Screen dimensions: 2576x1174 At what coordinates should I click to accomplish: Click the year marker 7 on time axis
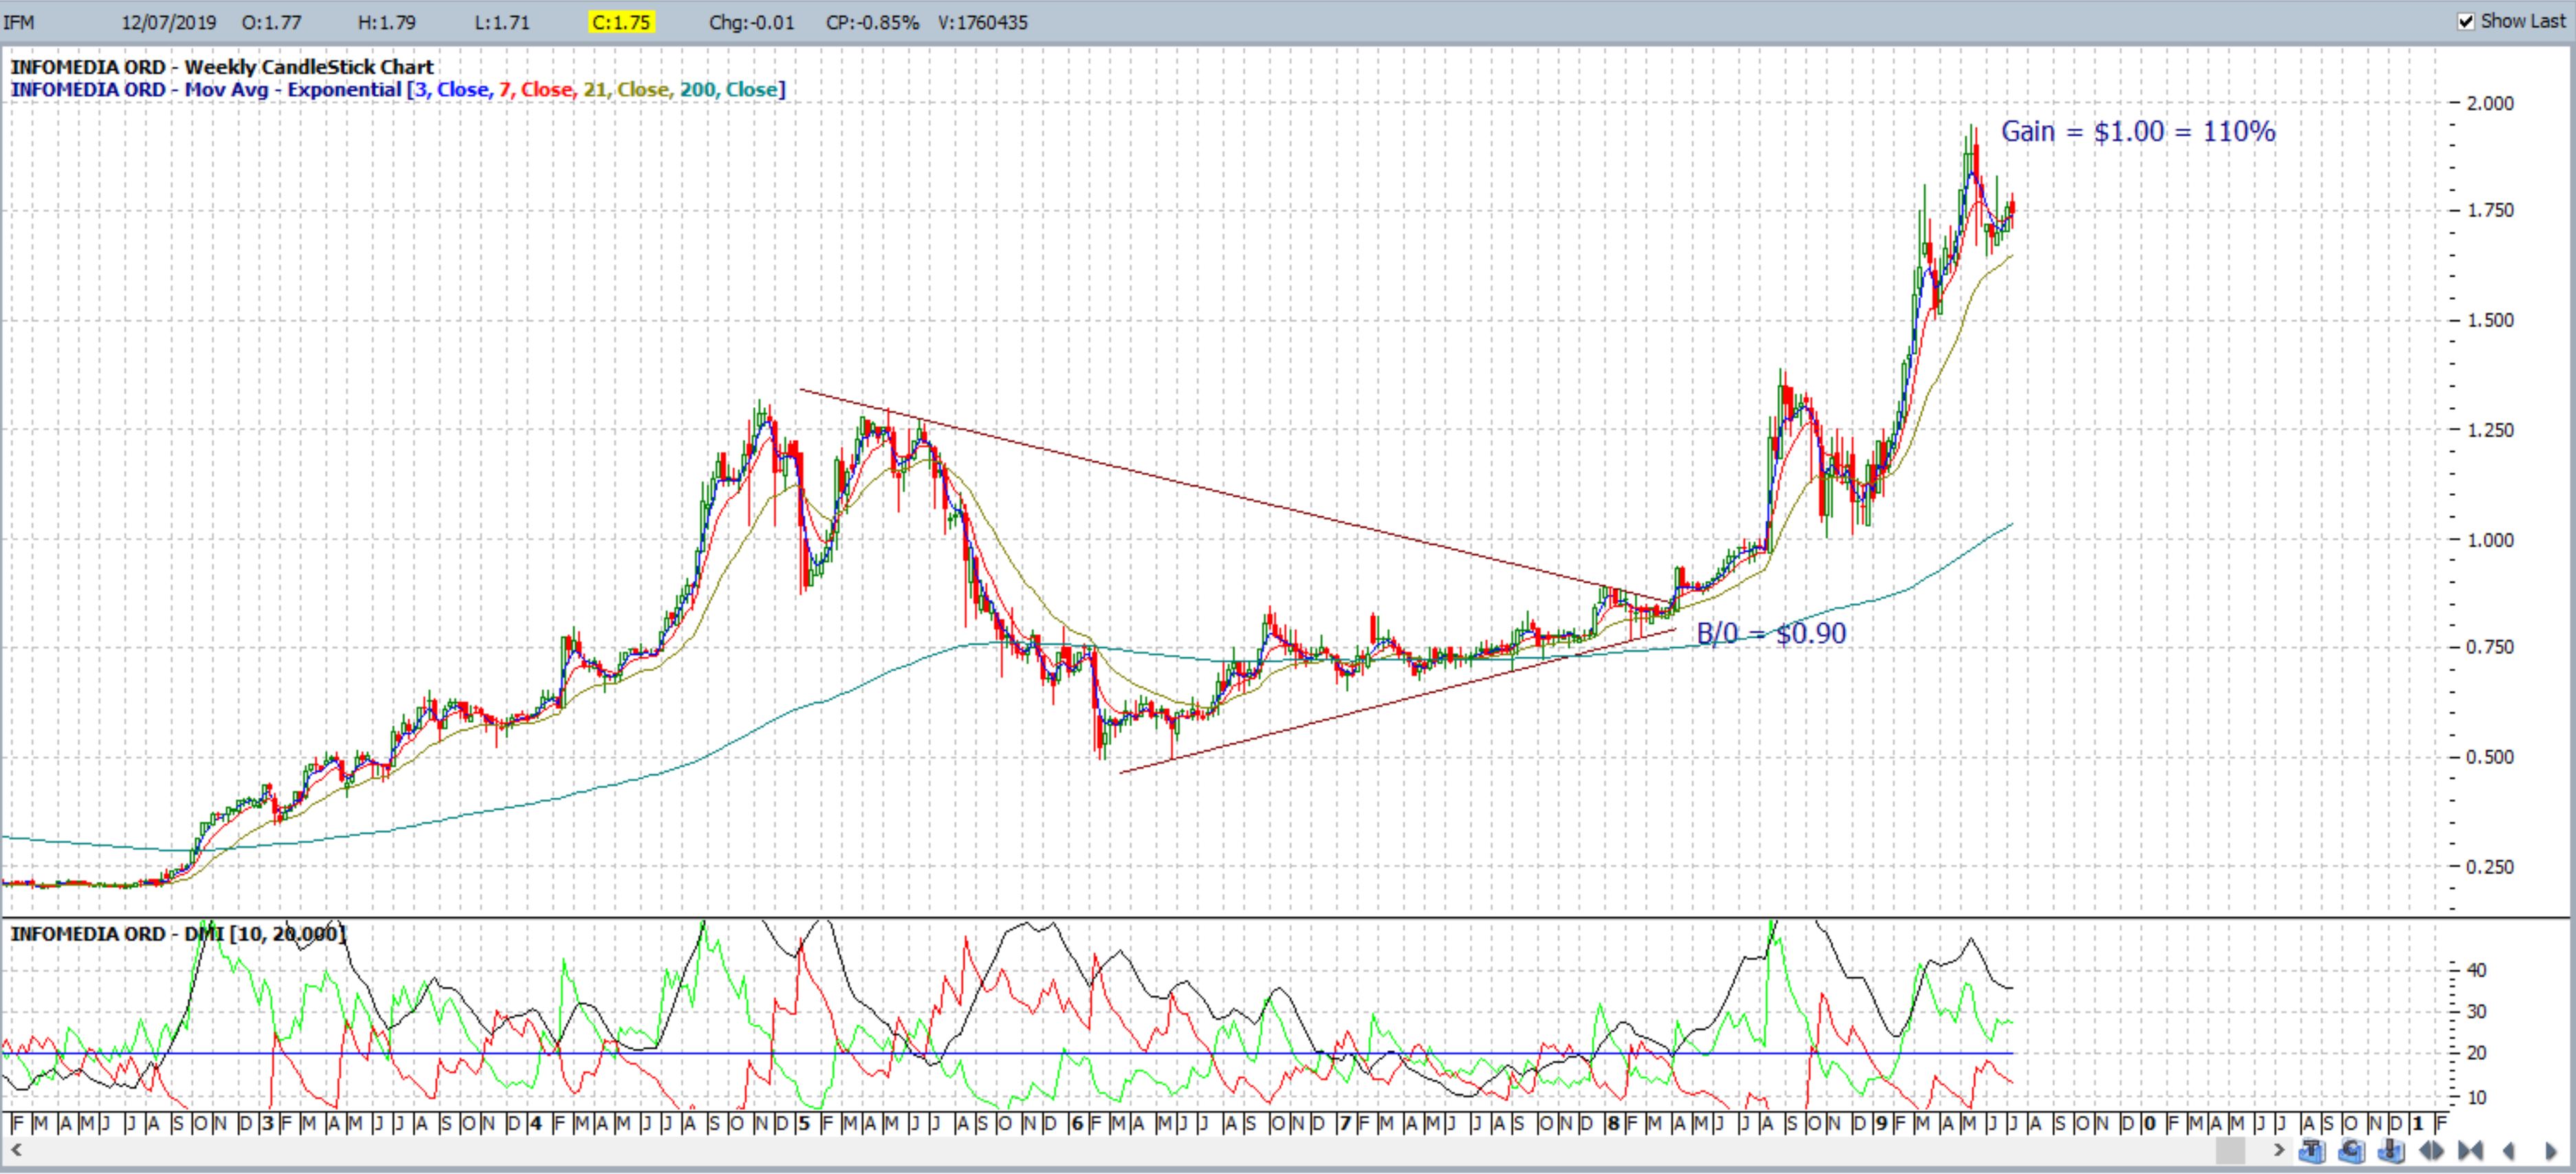[1346, 1123]
